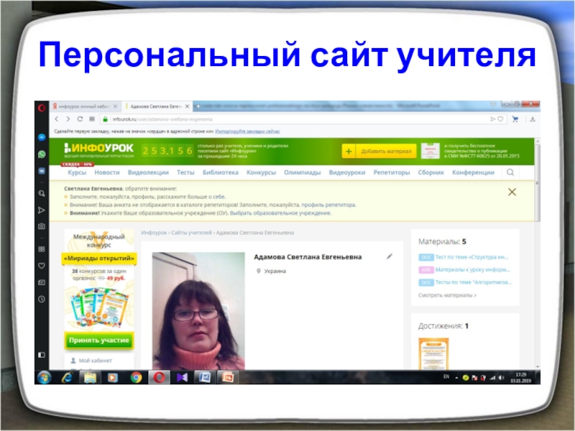
Task: Open the Видеолекции menu item
Action: click(x=148, y=172)
